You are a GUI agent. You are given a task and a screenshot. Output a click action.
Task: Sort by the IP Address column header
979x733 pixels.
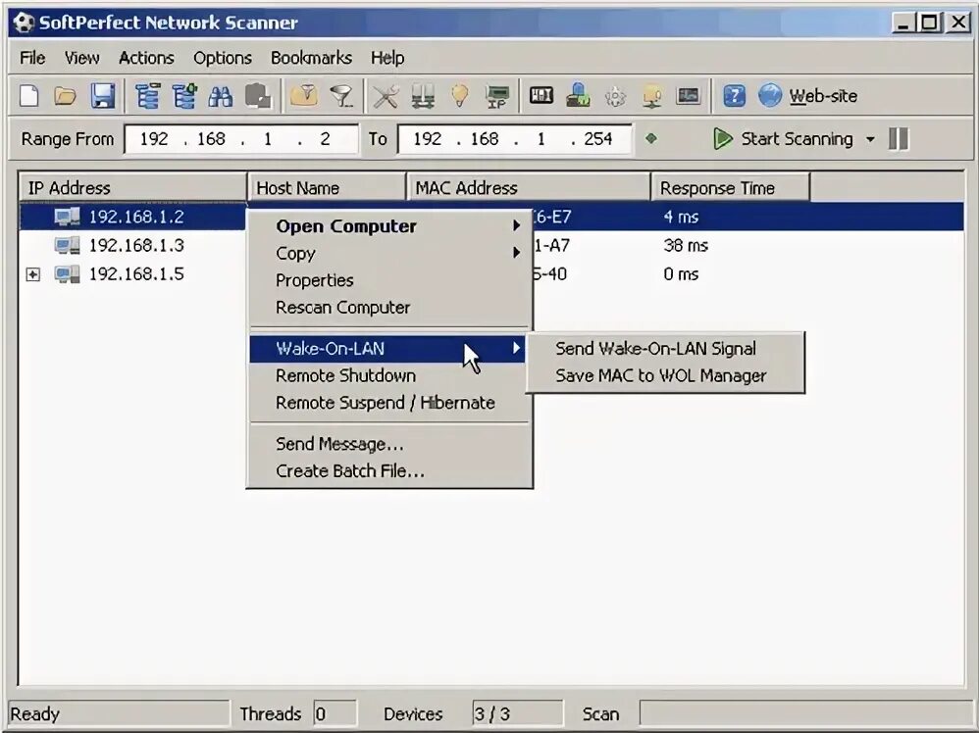point(133,188)
